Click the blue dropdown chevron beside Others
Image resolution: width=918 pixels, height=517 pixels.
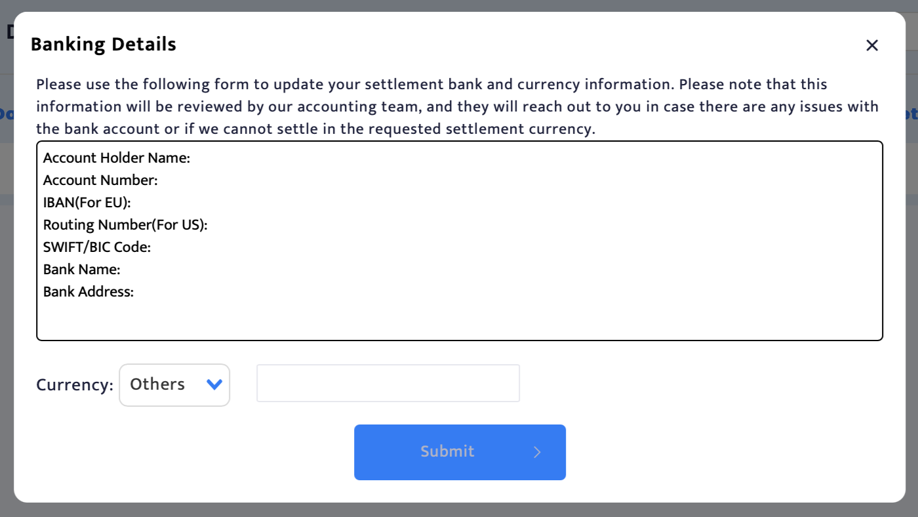pos(214,384)
